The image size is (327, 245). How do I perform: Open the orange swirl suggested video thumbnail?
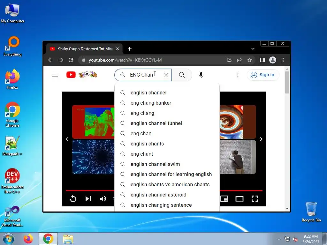click(x=238, y=122)
